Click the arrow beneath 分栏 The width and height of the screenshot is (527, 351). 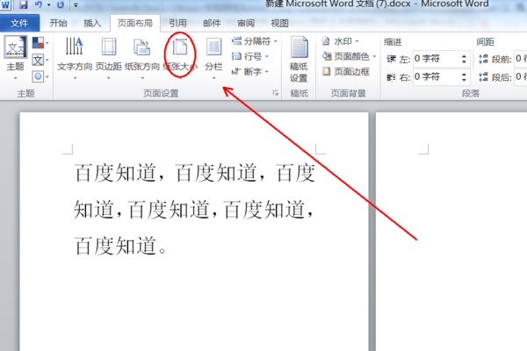pos(213,78)
